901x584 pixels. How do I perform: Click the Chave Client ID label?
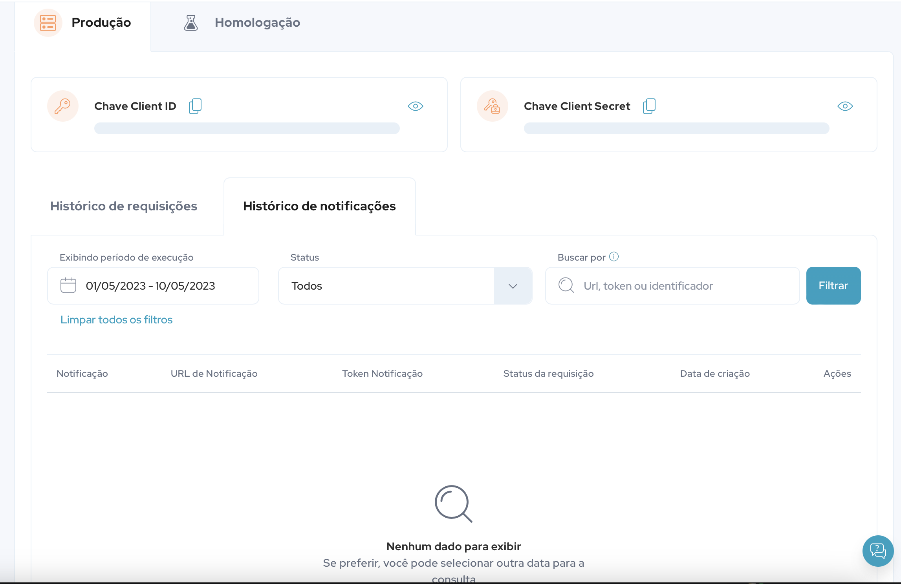(x=135, y=106)
